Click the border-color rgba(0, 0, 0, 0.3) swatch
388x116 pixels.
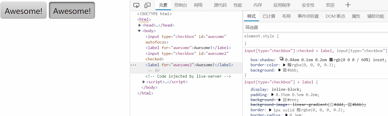pos(289,65)
